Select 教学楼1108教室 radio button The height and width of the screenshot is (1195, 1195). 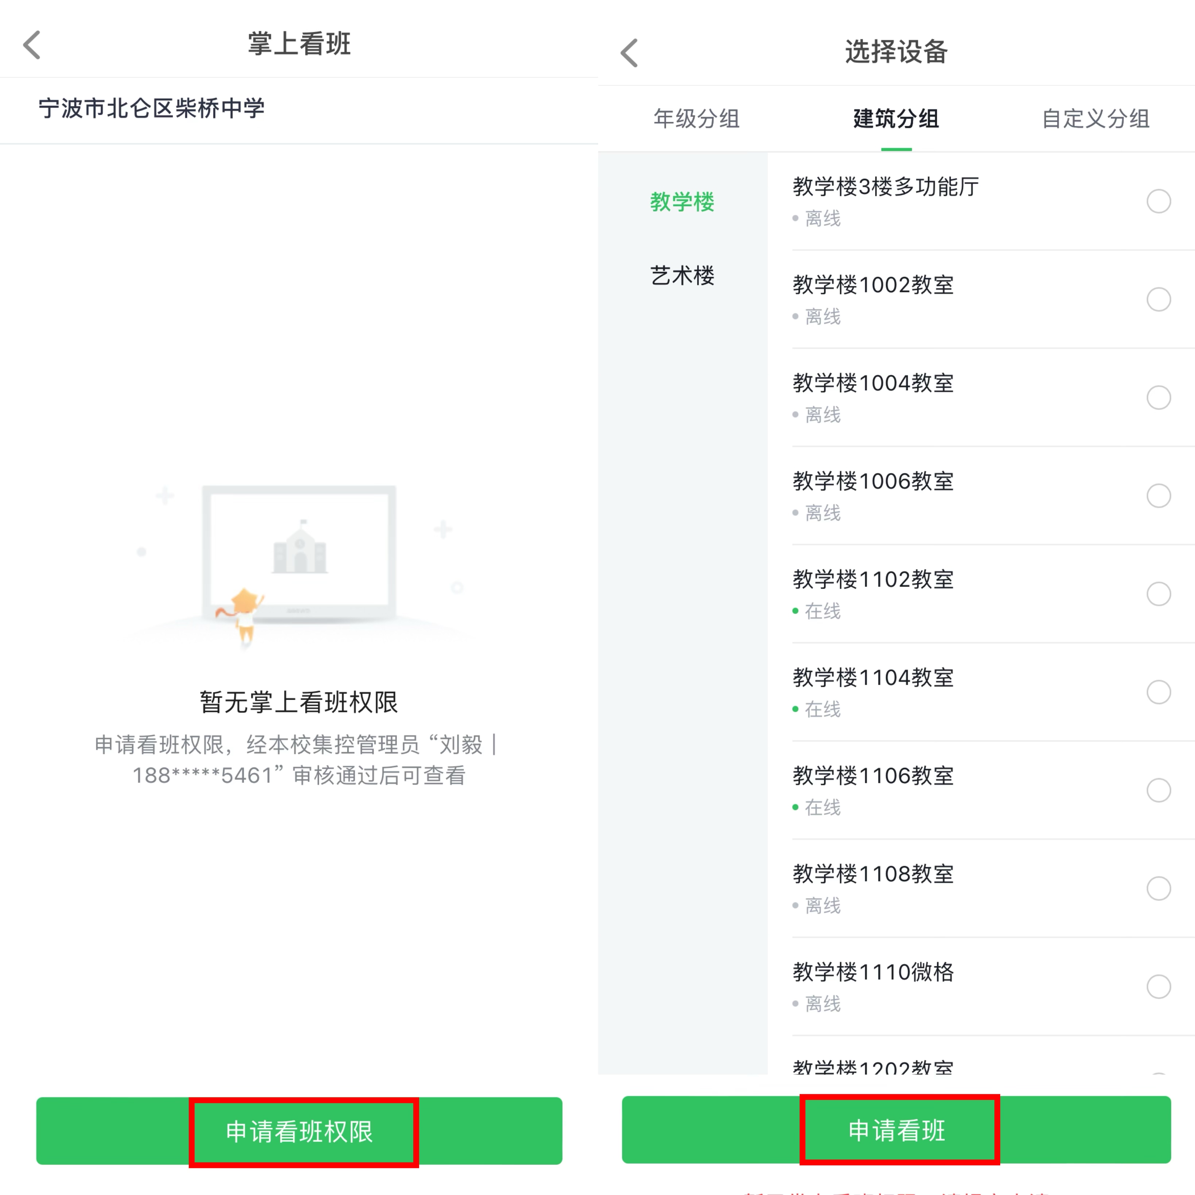coord(1159,888)
